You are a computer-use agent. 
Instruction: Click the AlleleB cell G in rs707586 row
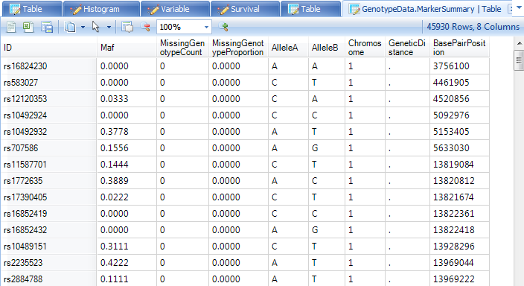point(327,148)
